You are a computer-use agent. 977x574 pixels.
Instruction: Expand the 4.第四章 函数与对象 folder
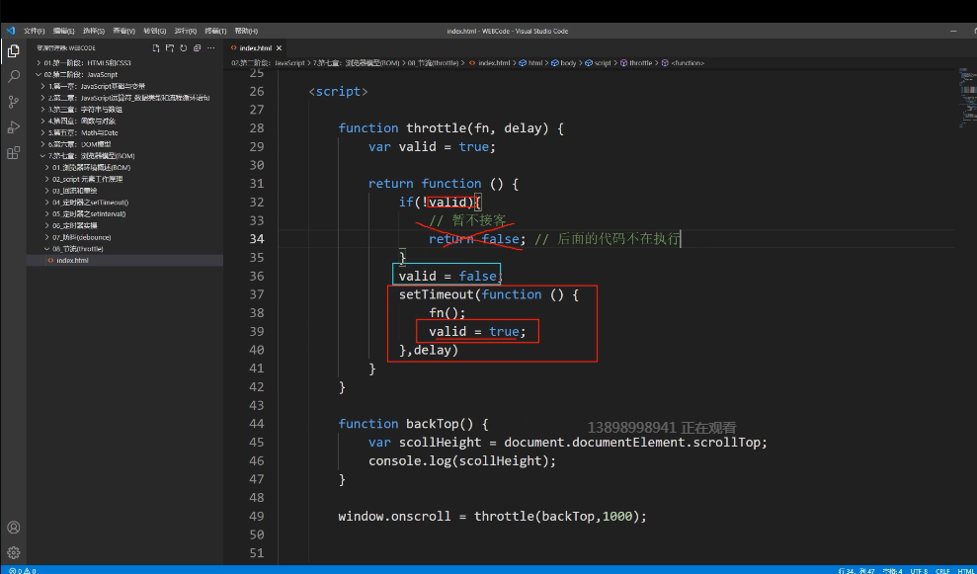point(124,121)
